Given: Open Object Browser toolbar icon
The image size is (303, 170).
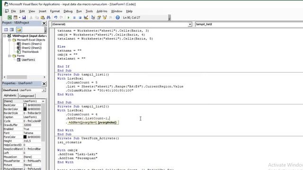Looking at the screenshot, I should pos(105,17).
